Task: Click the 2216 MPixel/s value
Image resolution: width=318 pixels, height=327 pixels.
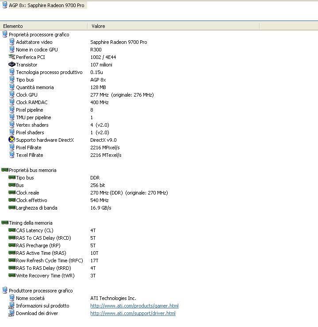Action: [x=105, y=148]
